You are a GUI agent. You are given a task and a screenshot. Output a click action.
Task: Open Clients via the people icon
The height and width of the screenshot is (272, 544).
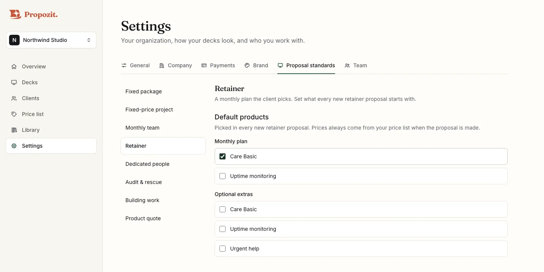tap(14, 98)
